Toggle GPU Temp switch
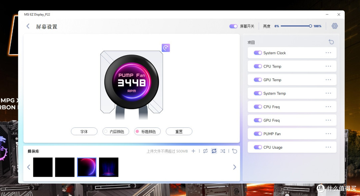360x196 pixels. coord(258,80)
